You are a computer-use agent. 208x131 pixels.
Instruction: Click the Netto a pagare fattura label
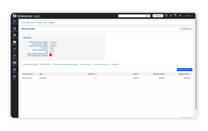coord(40,50)
